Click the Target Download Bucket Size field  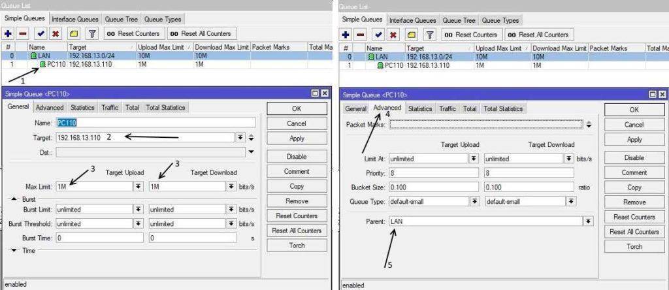point(529,187)
